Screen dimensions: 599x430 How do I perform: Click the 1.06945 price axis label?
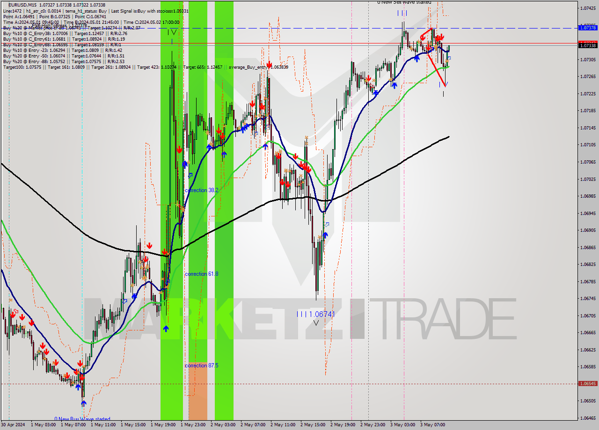pyautogui.click(x=588, y=213)
